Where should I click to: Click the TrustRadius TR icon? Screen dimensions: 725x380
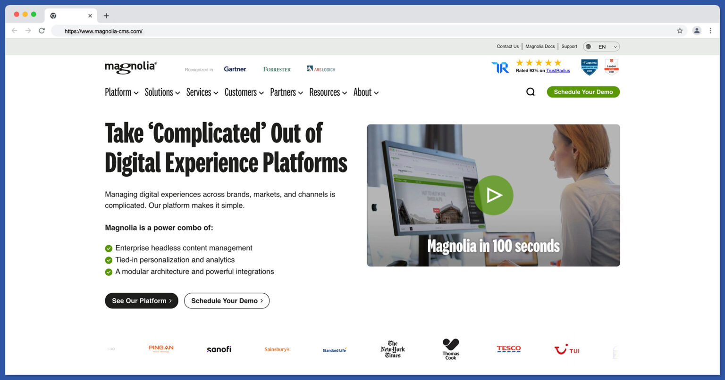tap(500, 67)
